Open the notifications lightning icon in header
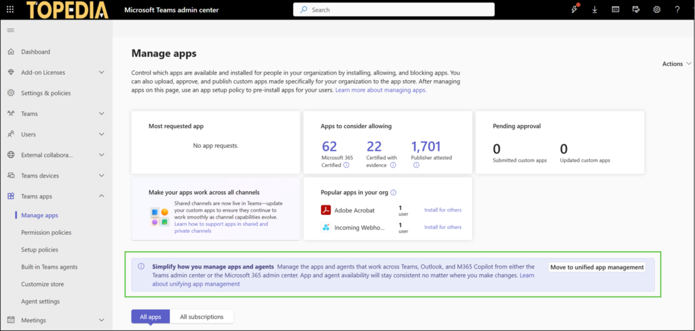695x331 pixels. (575, 9)
